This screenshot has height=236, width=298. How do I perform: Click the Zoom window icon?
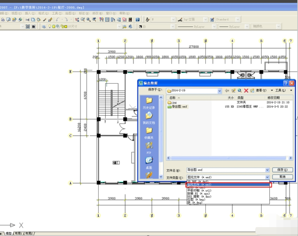88,20
